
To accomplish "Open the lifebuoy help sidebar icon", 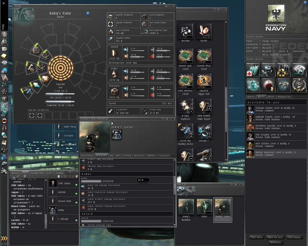I will (x=4, y=121).
